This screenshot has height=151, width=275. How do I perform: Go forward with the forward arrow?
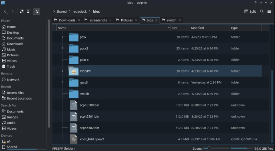[x=13, y=12]
